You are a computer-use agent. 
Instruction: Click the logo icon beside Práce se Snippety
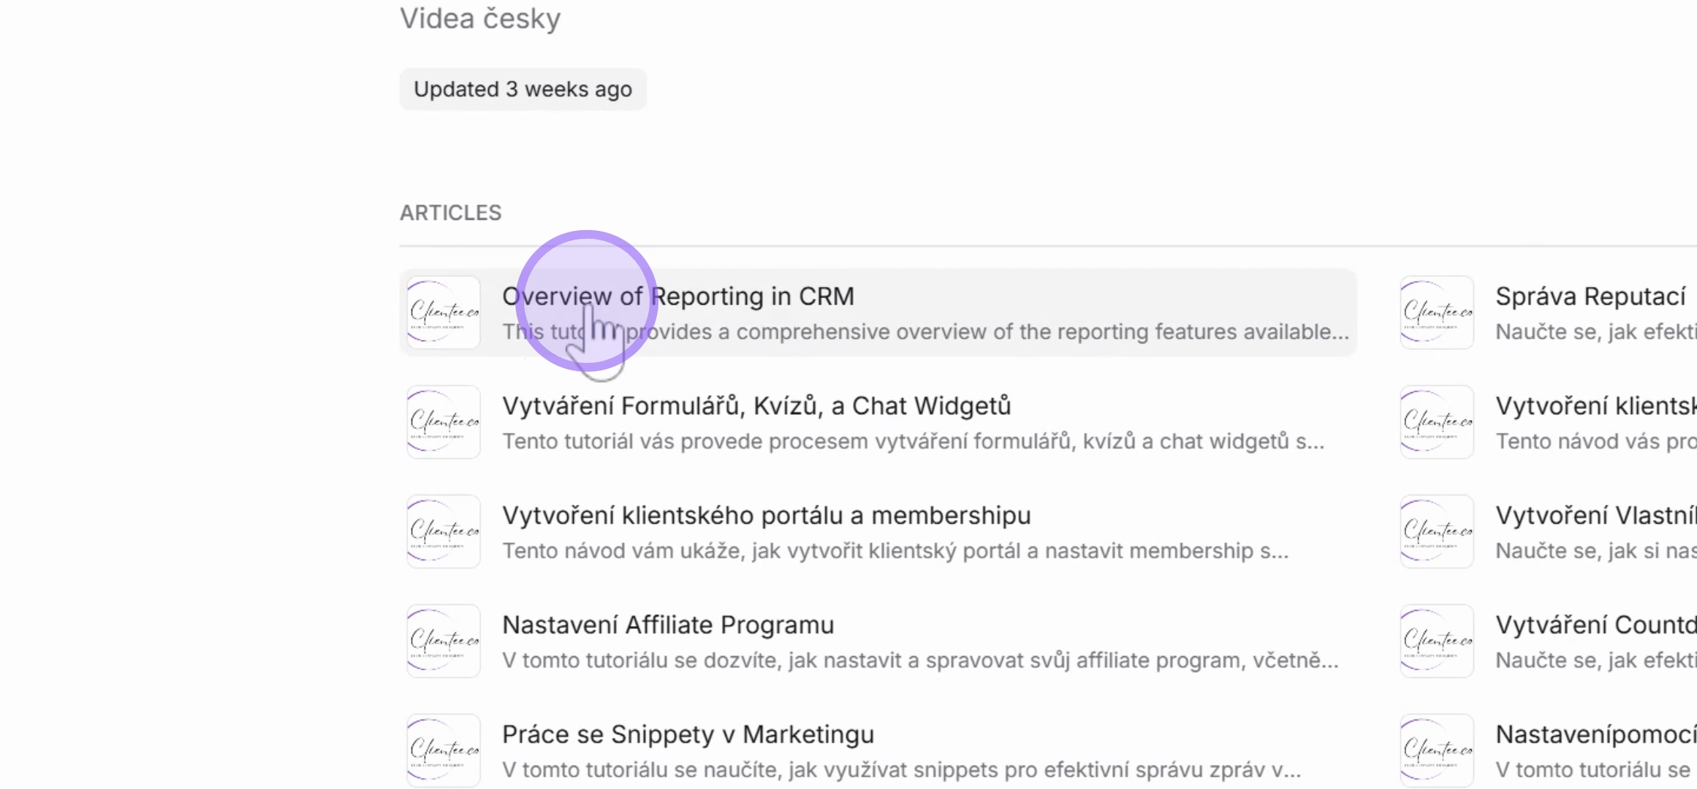coord(444,751)
